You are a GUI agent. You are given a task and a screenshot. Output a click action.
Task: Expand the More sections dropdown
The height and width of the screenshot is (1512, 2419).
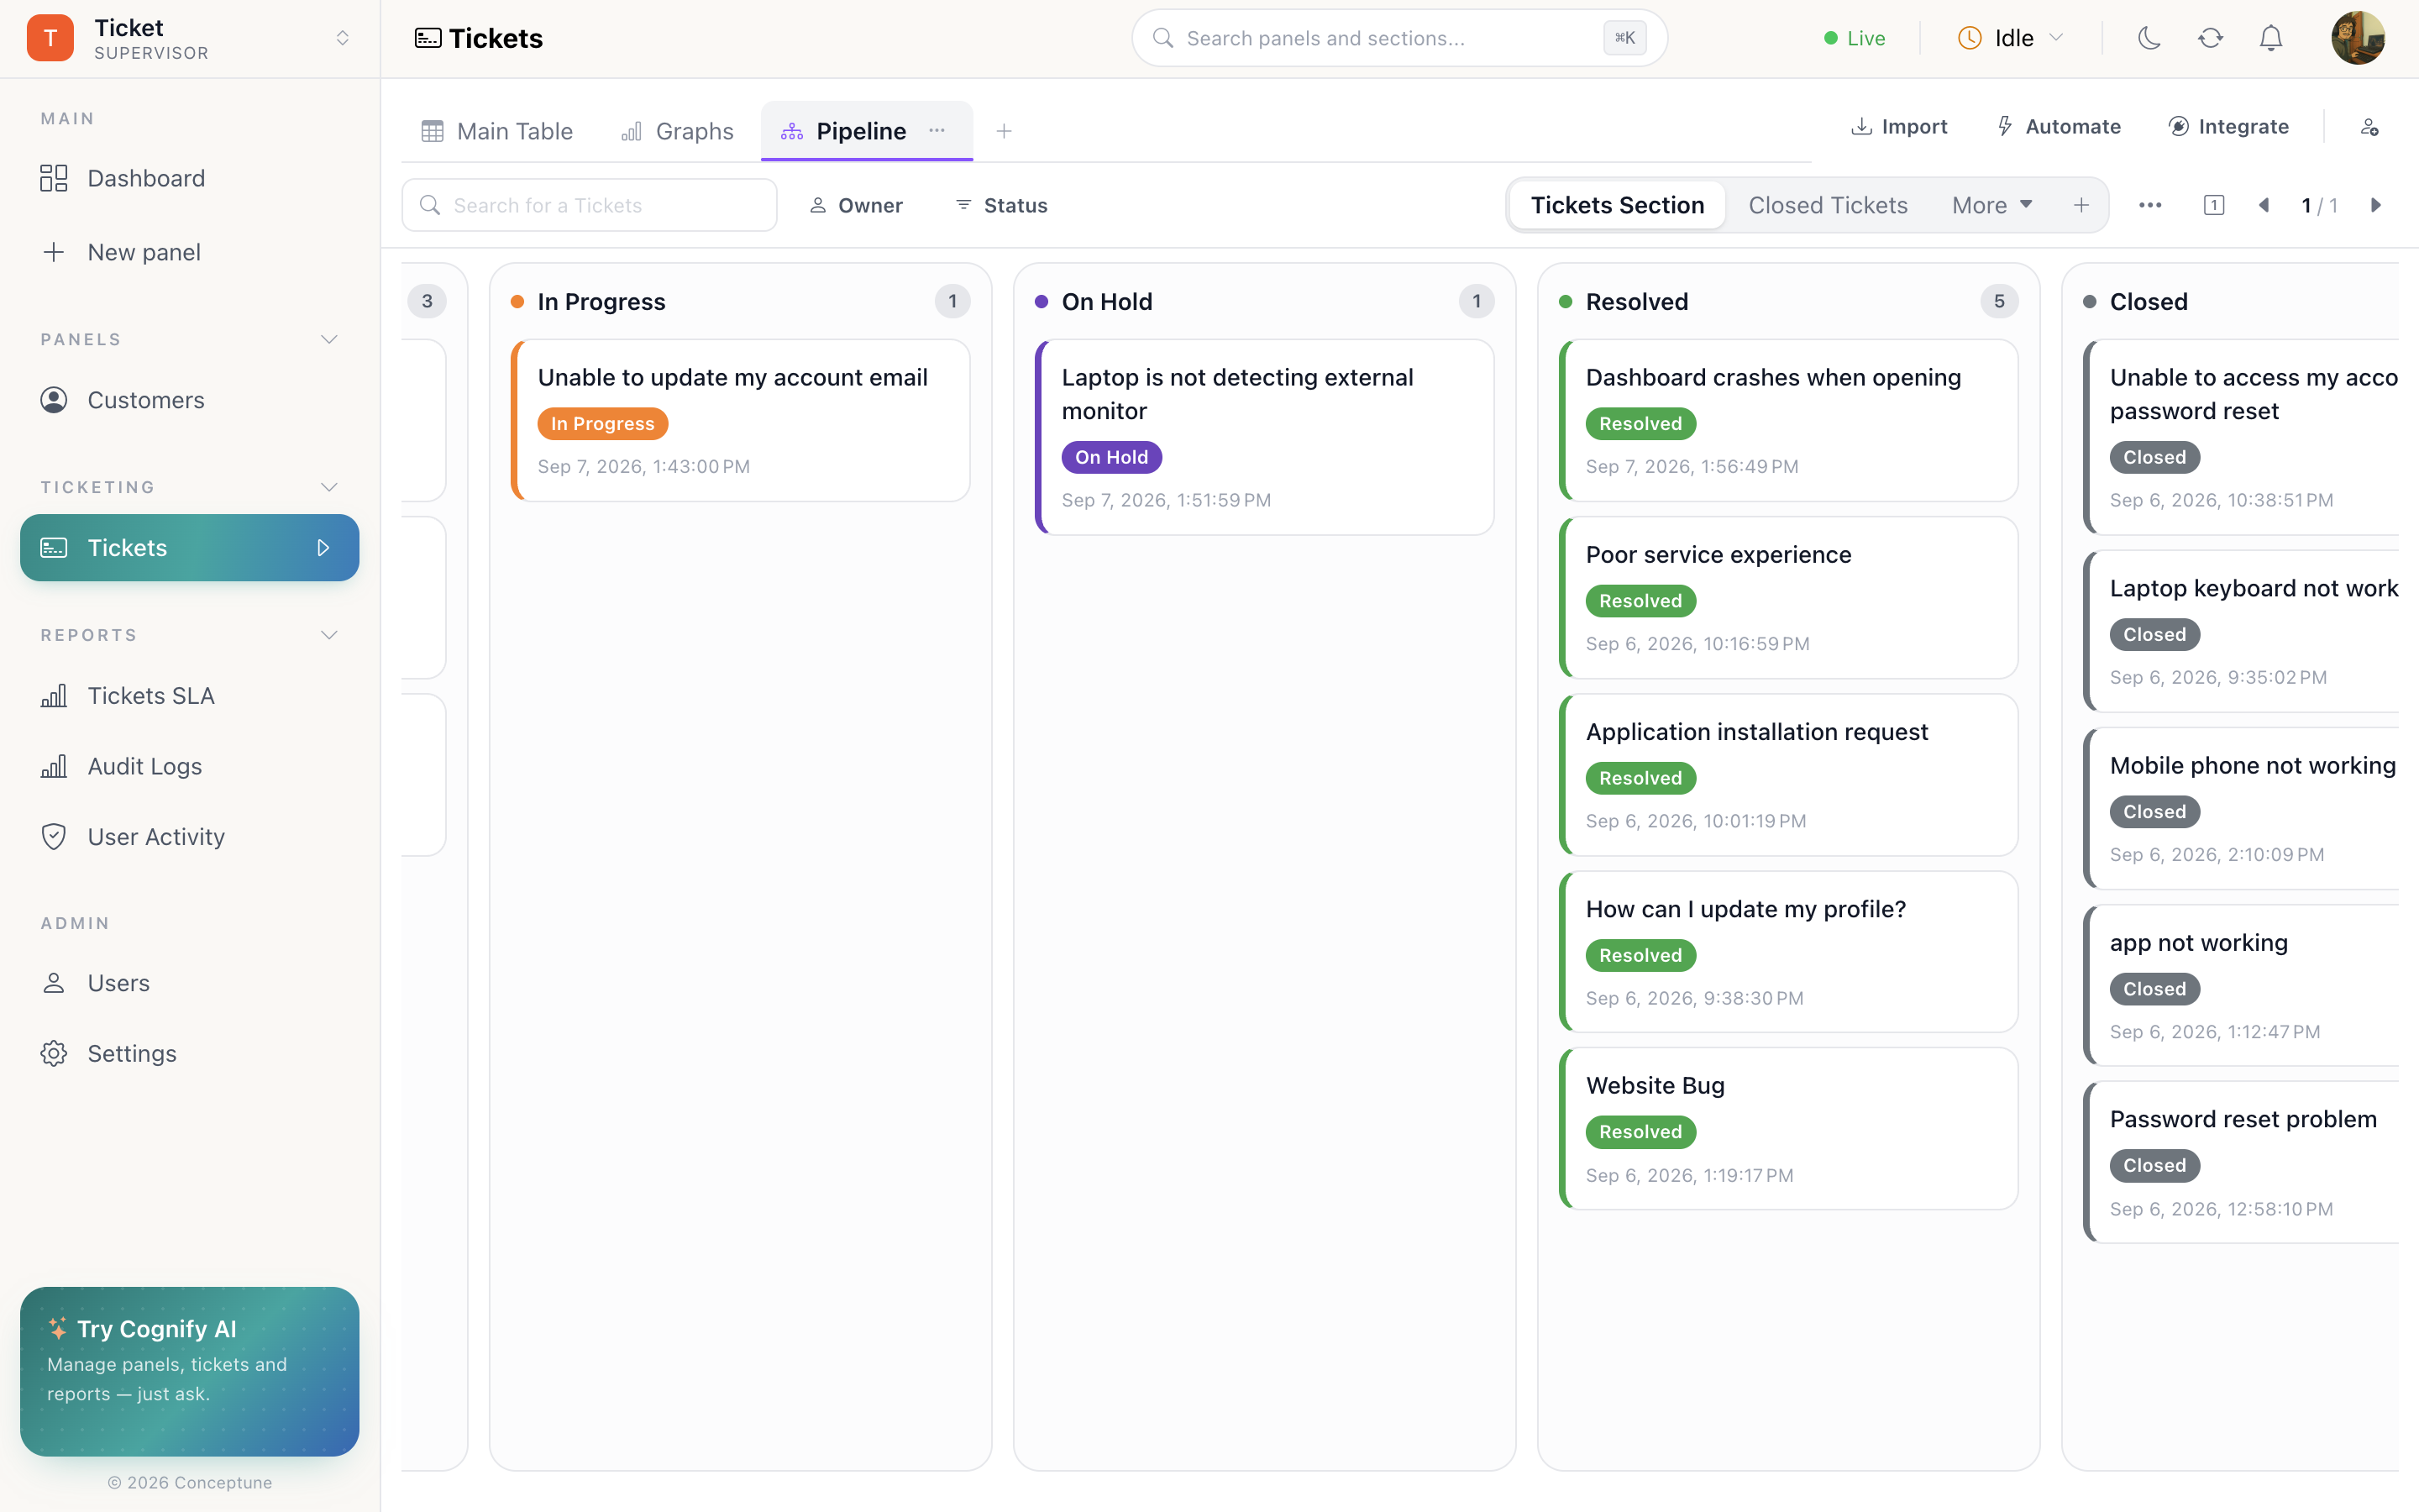point(1992,205)
